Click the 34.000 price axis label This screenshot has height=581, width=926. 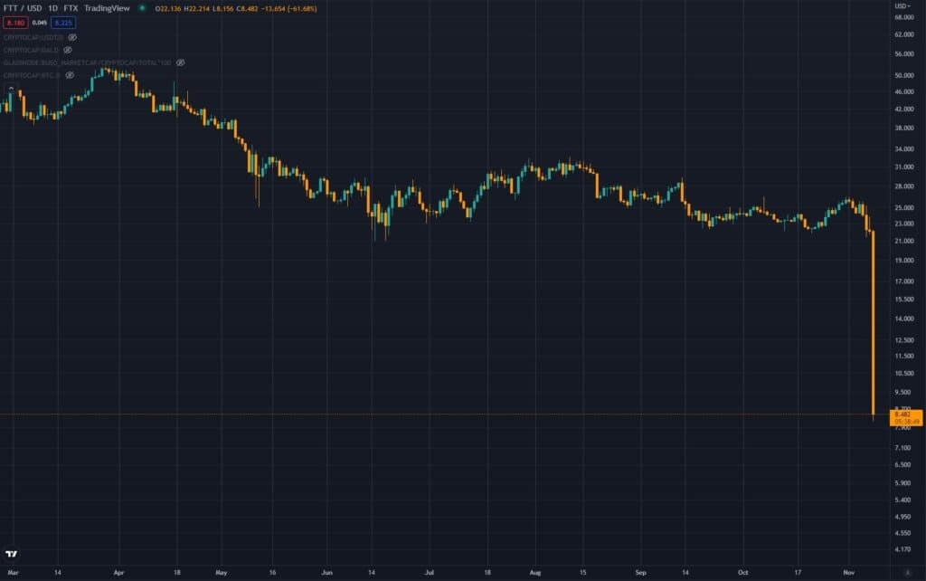click(904, 149)
